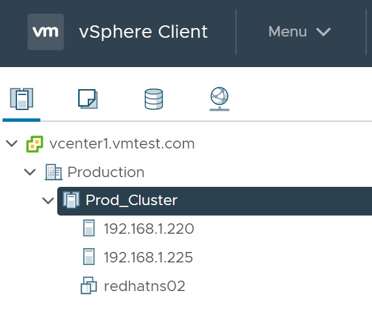Open the Networking view globe icon
The width and height of the screenshot is (372, 321).
point(219,99)
